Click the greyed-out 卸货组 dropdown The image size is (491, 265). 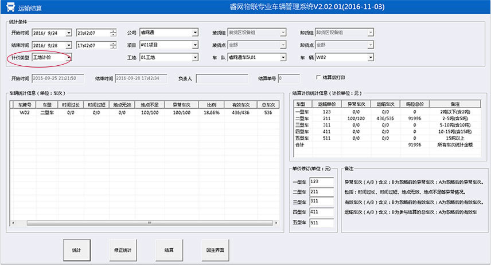point(345,33)
